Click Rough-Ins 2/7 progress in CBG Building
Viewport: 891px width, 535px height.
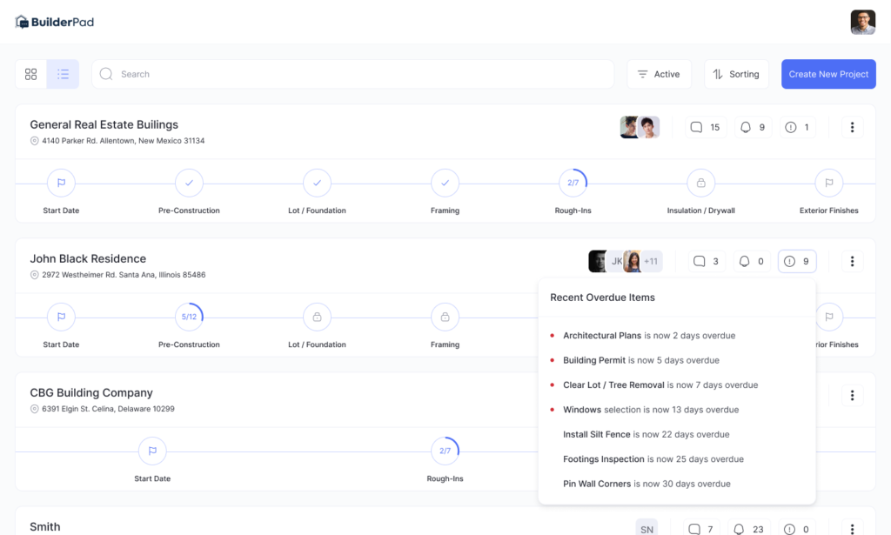tap(445, 451)
